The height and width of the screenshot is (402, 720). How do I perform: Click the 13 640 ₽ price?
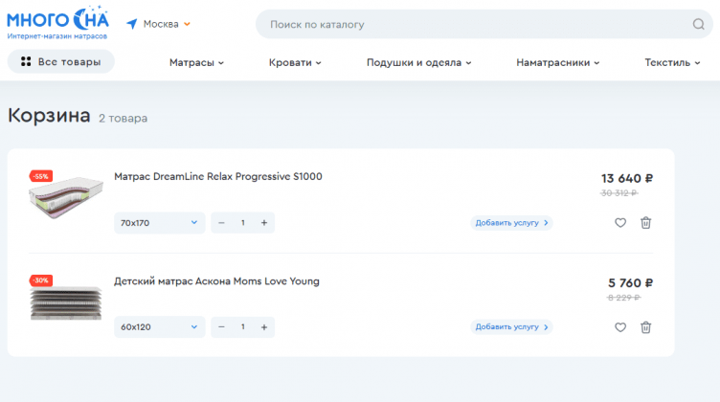627,179
